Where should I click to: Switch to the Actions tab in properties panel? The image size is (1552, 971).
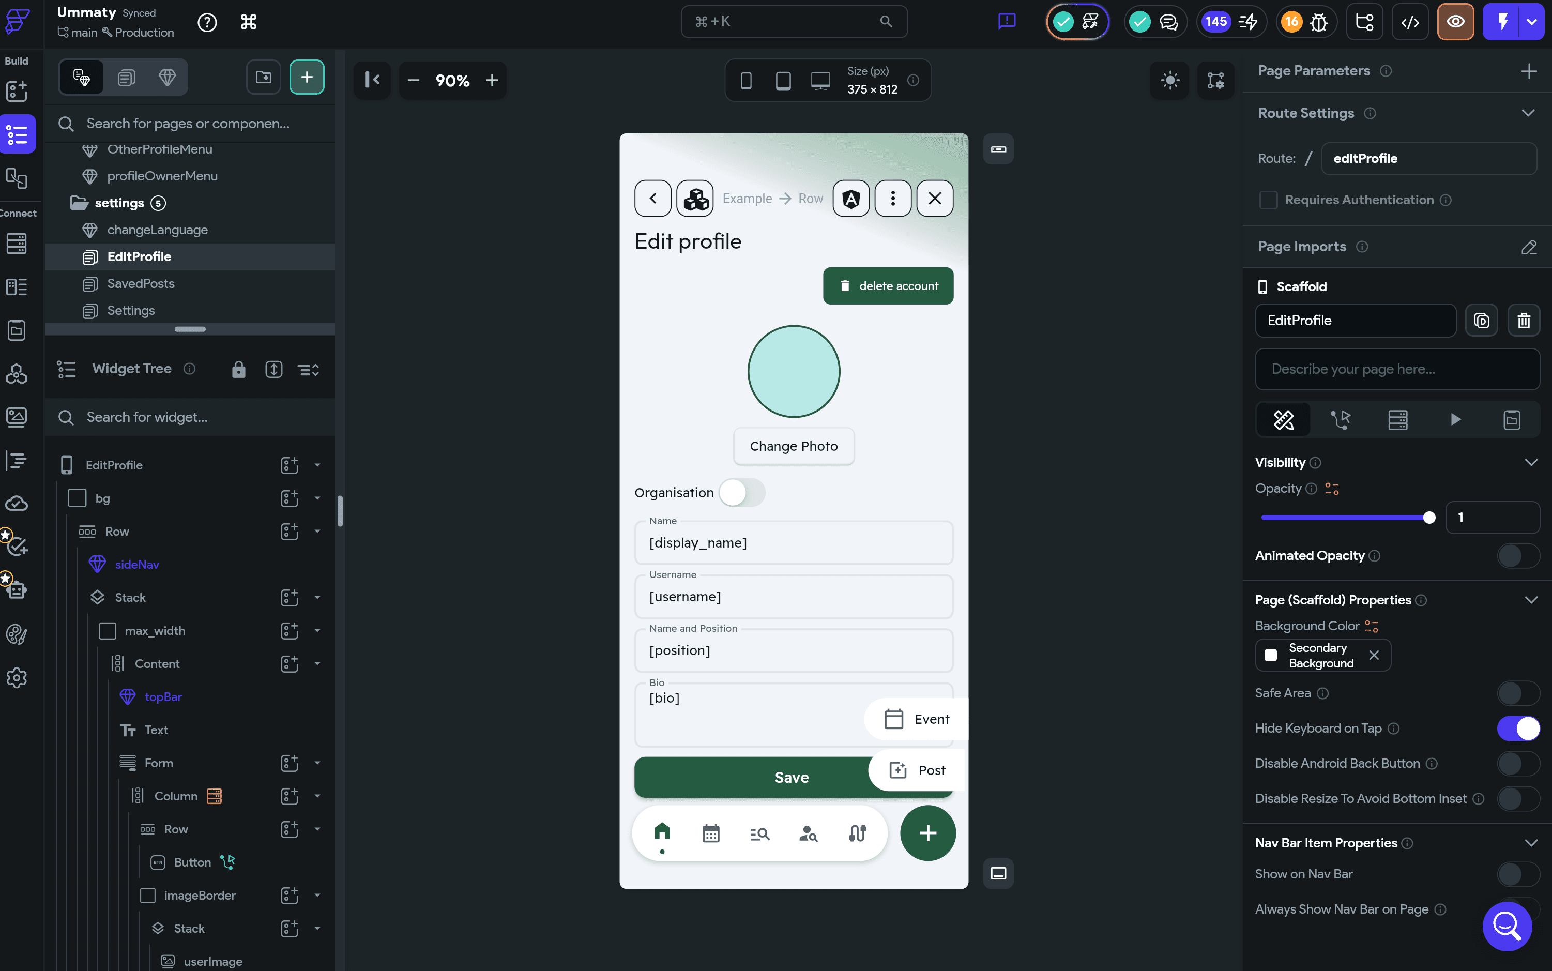[x=1342, y=419]
